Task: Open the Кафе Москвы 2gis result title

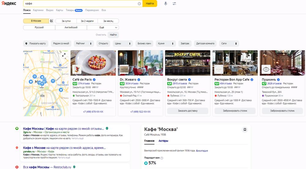Action: point(63,129)
